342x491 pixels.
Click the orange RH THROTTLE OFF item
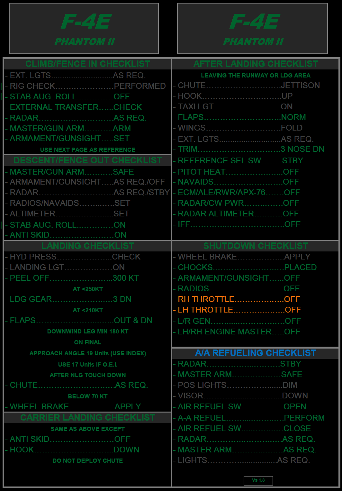tap(239, 299)
